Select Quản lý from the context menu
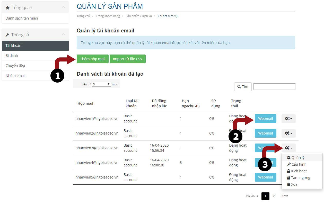This screenshot has width=324, height=205. point(297,157)
